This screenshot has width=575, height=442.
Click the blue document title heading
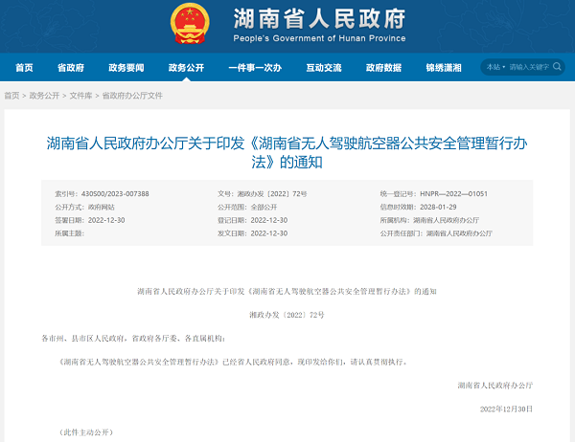tap(287, 153)
